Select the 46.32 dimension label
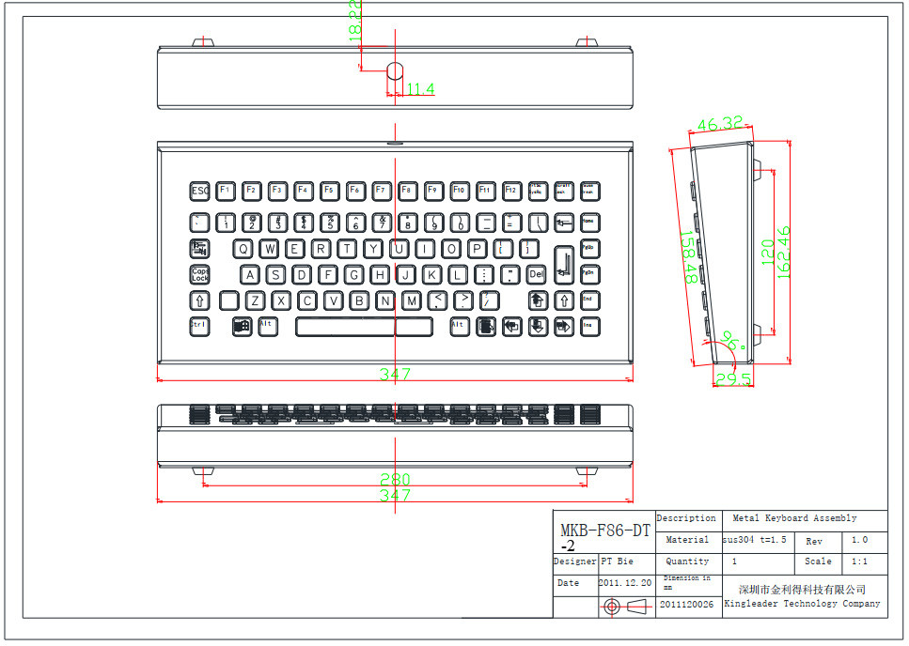This screenshot has width=909, height=646. point(719,123)
